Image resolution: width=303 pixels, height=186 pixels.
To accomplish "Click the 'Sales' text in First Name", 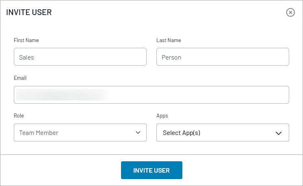I will tap(26, 58).
